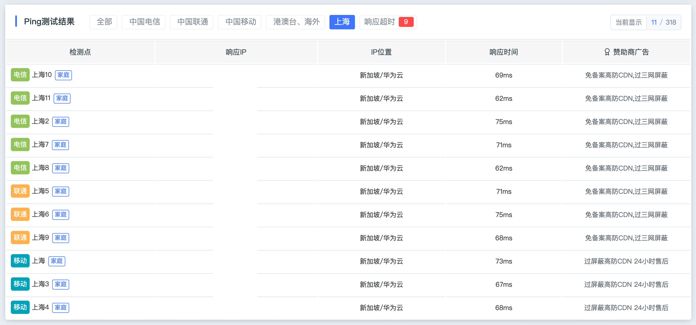Screen dimensions: 696x325
Task: Select 新加坡/华为云 in 上海9 row
Action: click(382, 238)
